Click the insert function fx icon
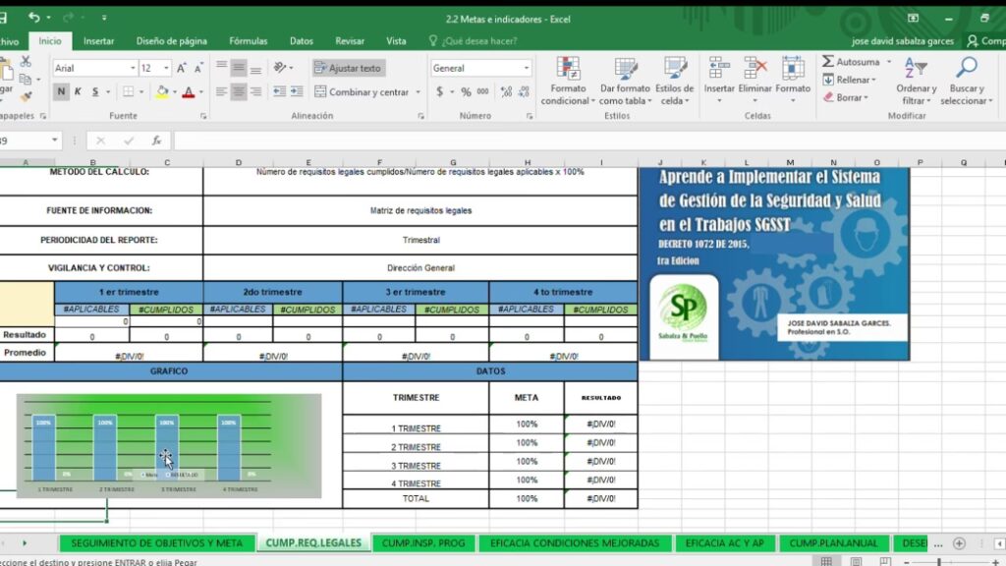 [156, 141]
